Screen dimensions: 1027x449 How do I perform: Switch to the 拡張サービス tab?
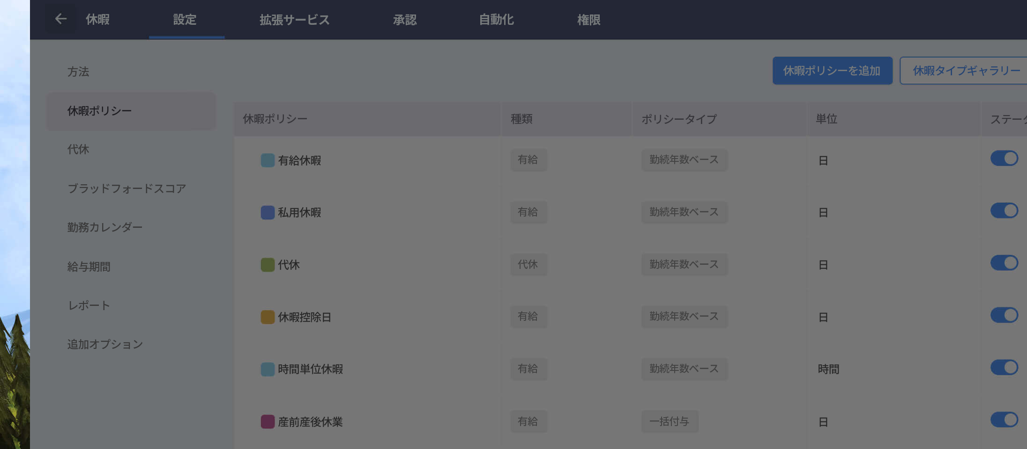tap(294, 20)
